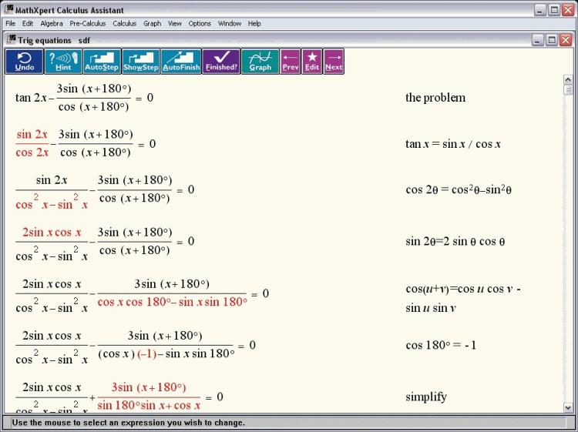Viewport: 578px width, 432px height.
Task: Click 'the problem' justification text
Action: [x=435, y=98]
